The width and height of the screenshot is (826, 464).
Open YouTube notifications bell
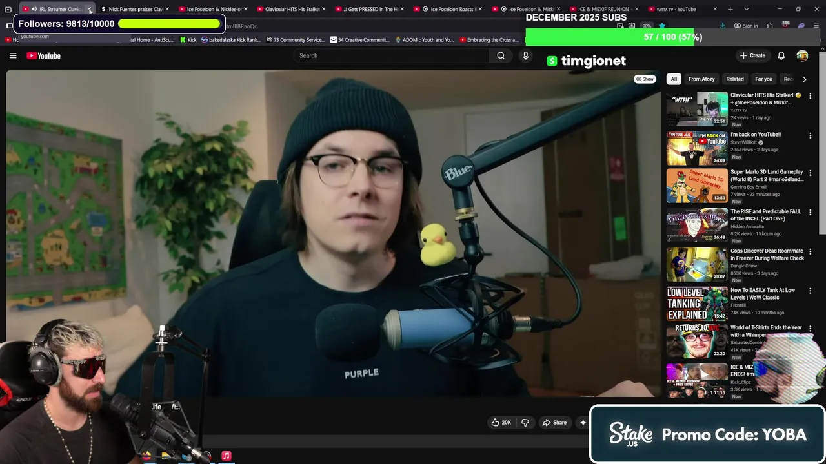pyautogui.click(x=781, y=56)
